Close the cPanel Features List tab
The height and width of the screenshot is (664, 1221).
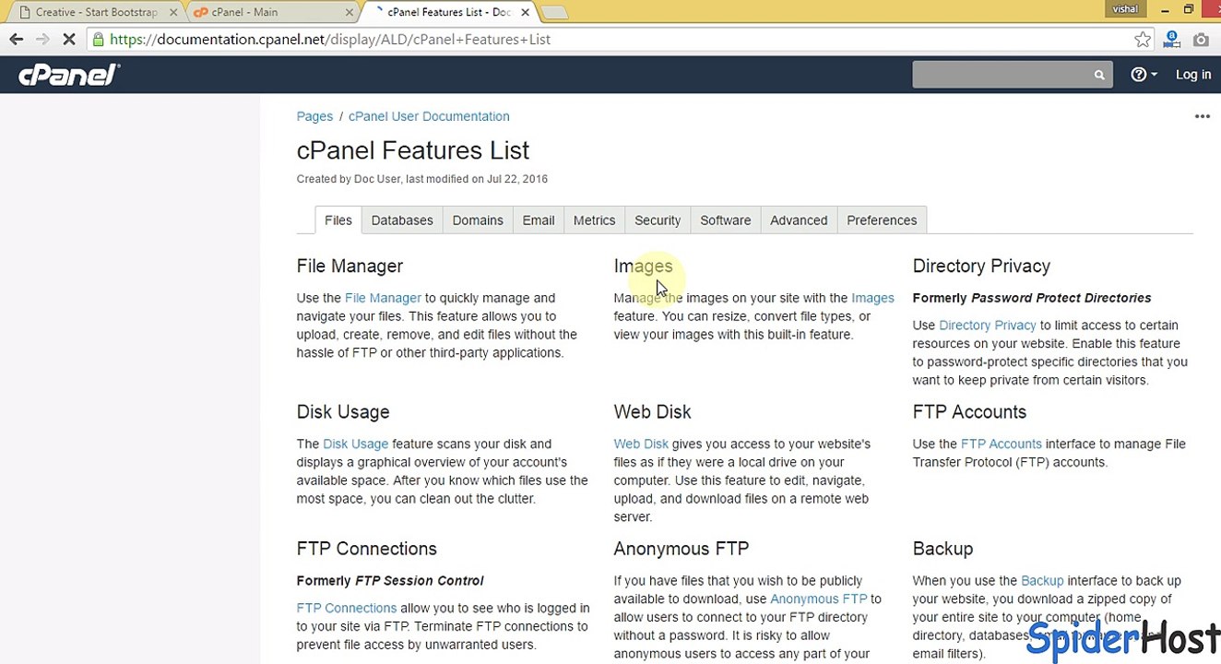526,12
